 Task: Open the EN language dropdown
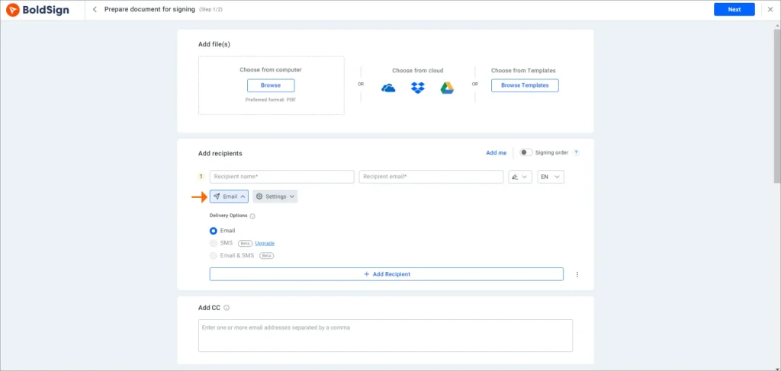coord(551,177)
